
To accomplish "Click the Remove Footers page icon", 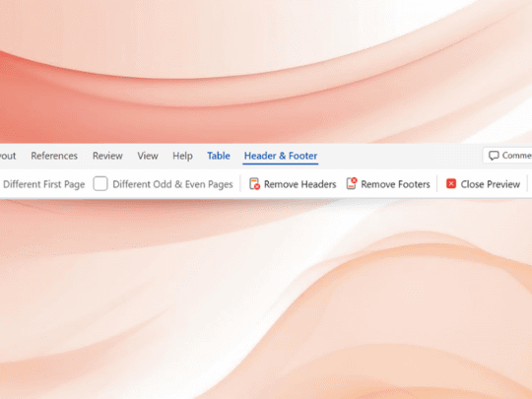I will (352, 183).
